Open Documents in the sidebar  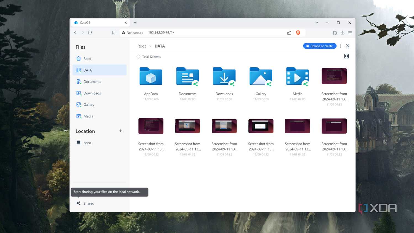99,82
